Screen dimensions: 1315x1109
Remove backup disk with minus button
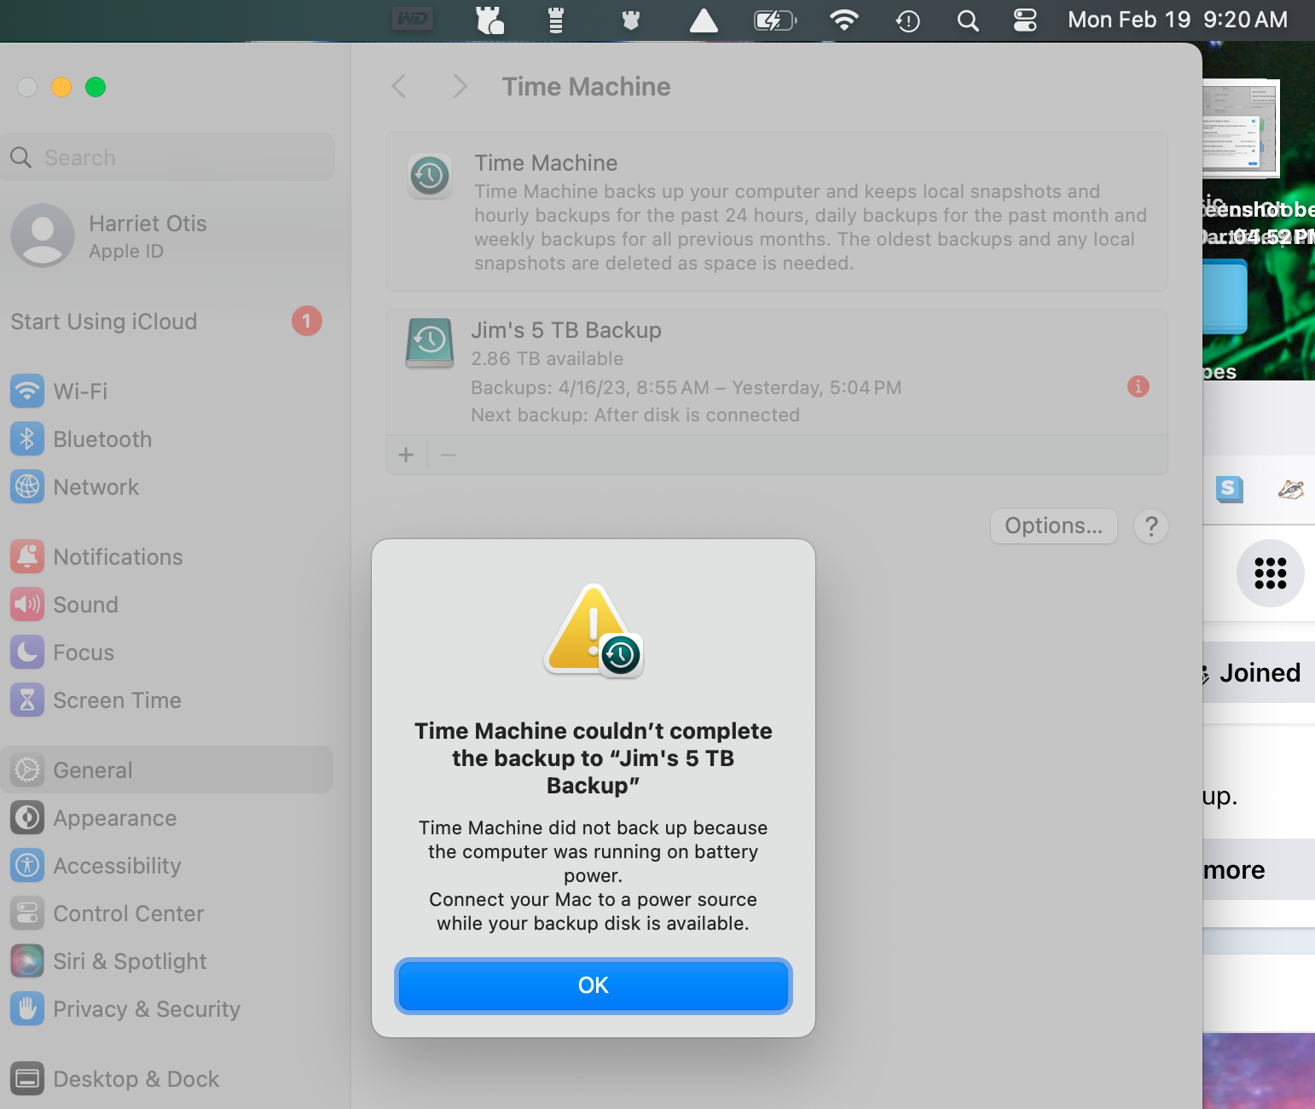pyautogui.click(x=449, y=455)
